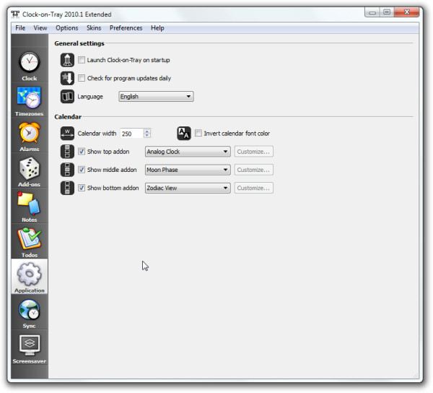Open the Sync section
This screenshot has height=393, width=433.
click(30, 314)
